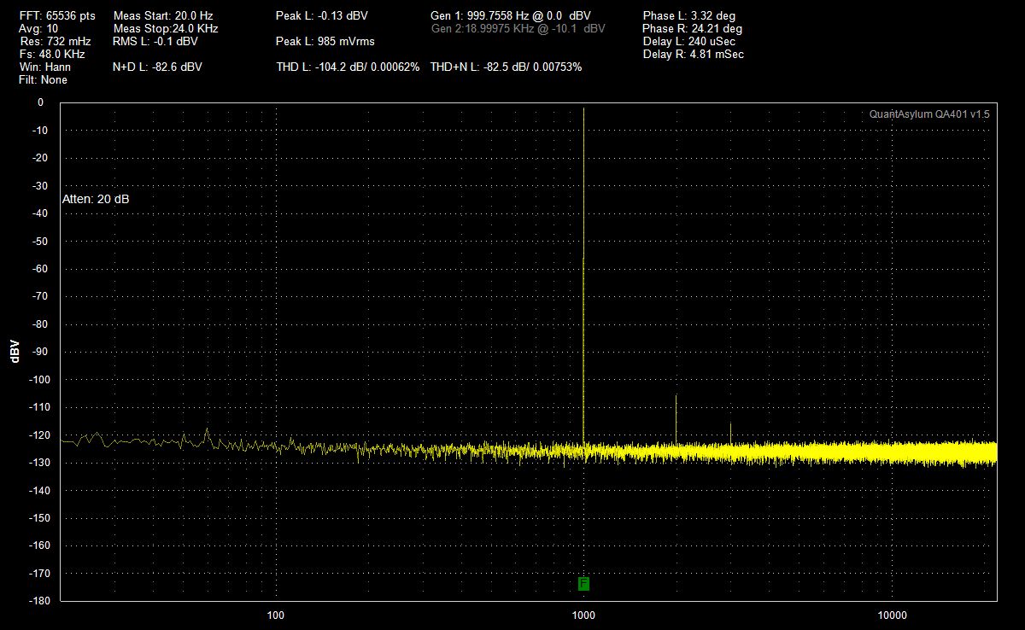Click the green F fundamental marker
Screen dimensions: 1025x630
[x=583, y=584]
